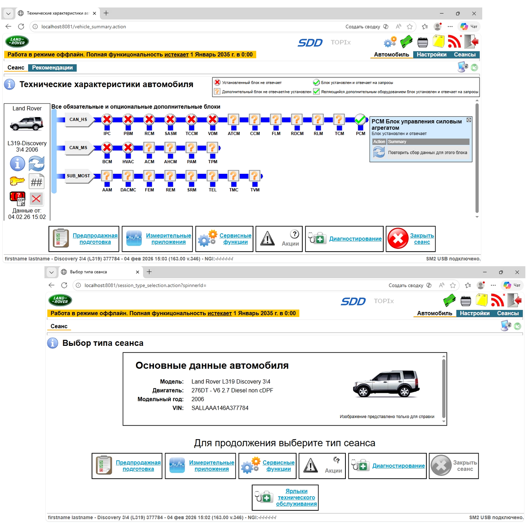Click the TEL module icon
This screenshot has height=528, width=528.
213,176
